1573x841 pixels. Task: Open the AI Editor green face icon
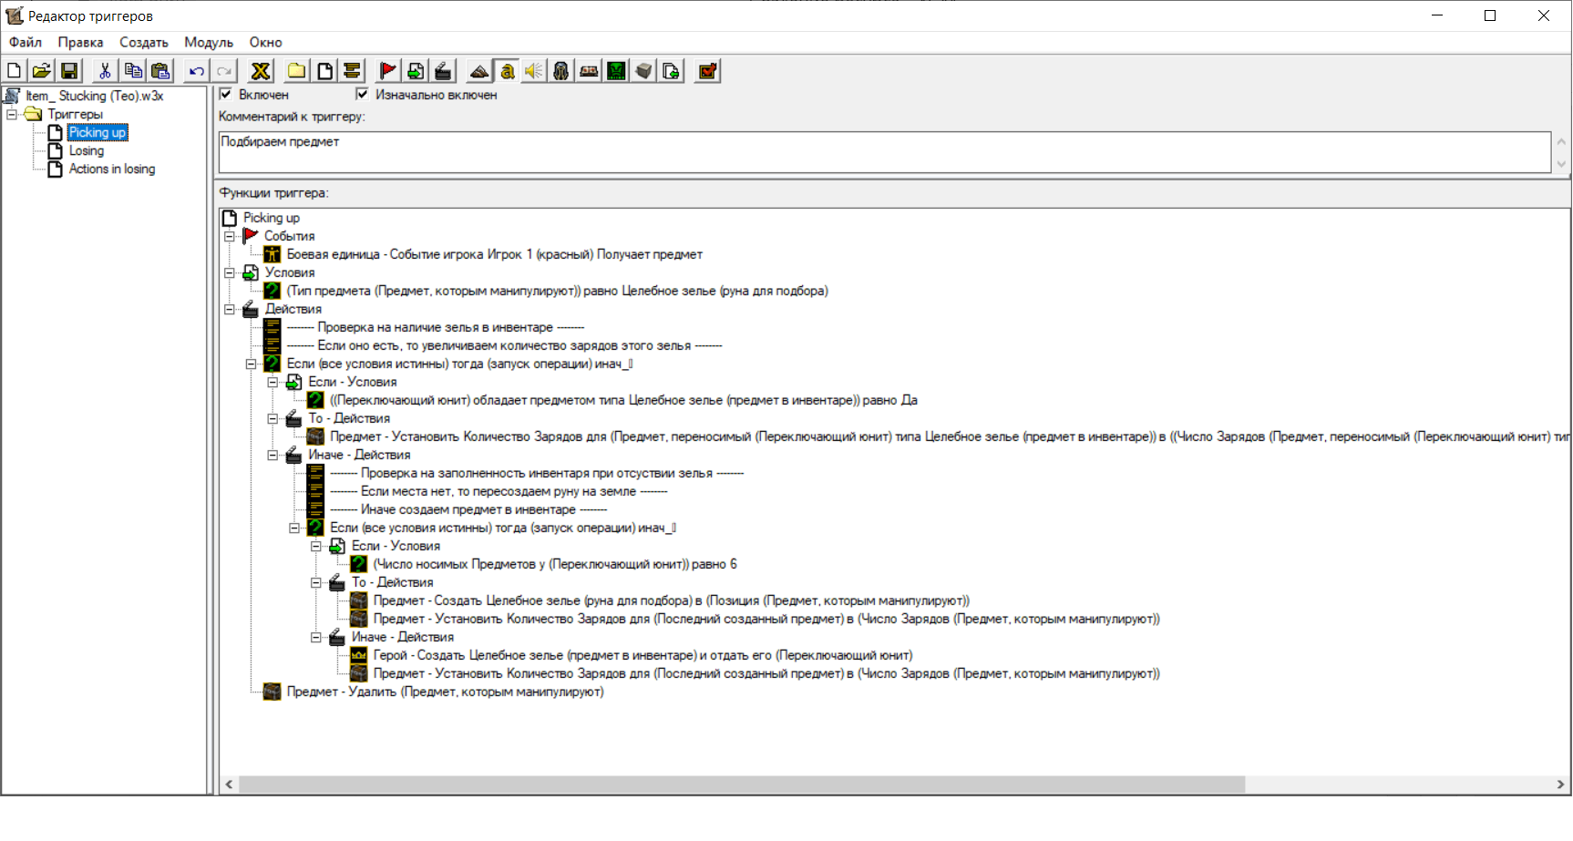coord(616,71)
